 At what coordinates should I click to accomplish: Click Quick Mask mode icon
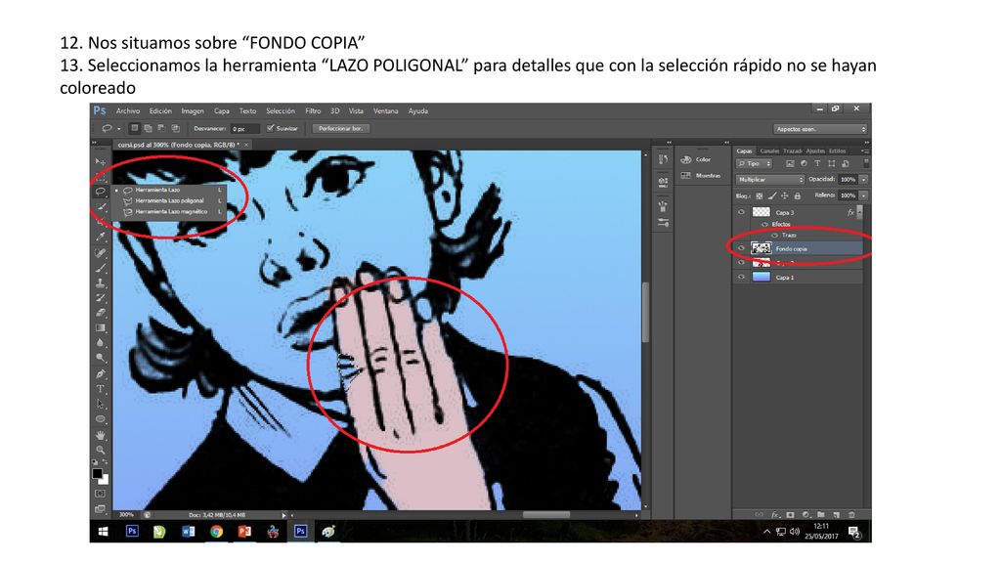[101, 494]
